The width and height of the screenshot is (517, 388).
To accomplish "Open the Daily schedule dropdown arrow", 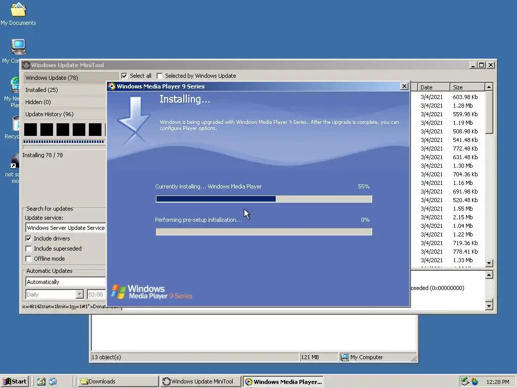I will coord(79,295).
